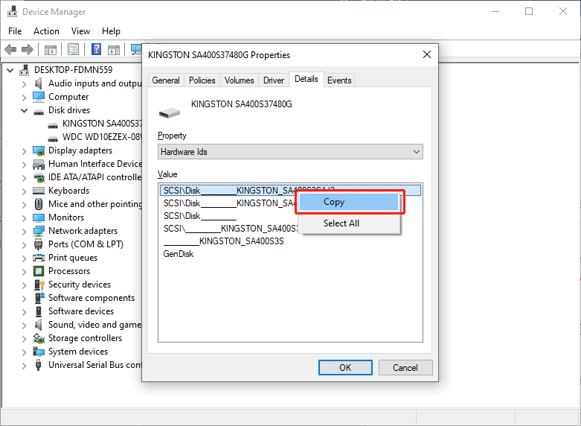Expand the Processors node
The height and width of the screenshot is (426, 581).
click(25, 271)
